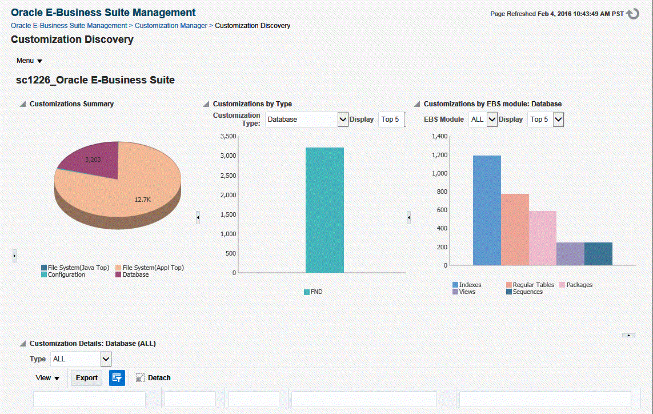Click the Sequences legend swatch
Image resolution: width=653 pixels, height=414 pixels.
(509, 292)
